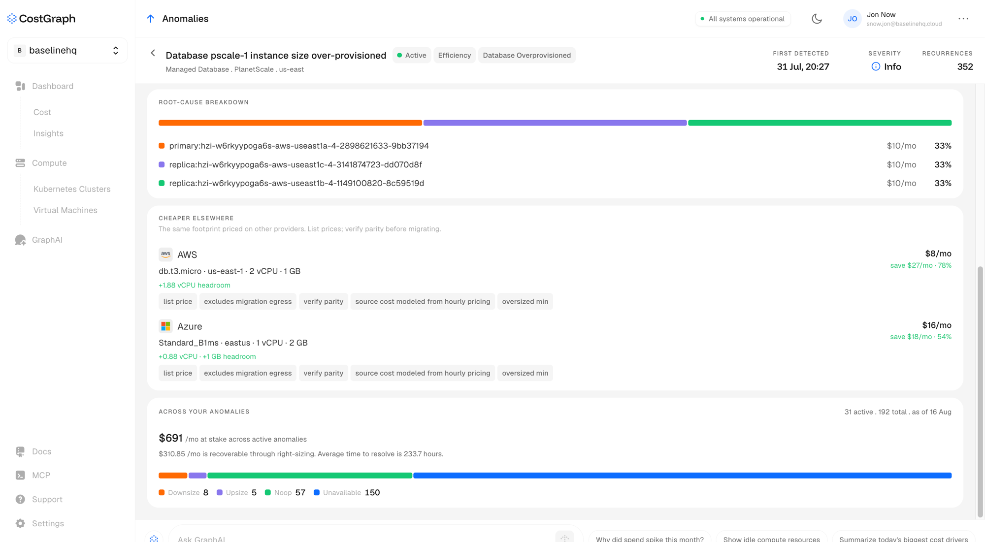Open the JO user avatar
This screenshot has width=985, height=542.
pyautogui.click(x=852, y=19)
